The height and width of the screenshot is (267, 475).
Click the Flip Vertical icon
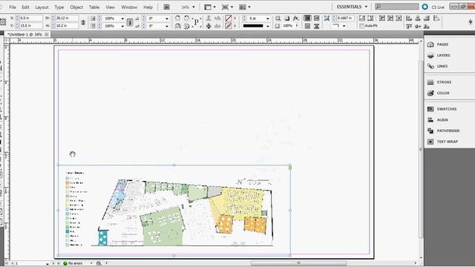coord(186,27)
